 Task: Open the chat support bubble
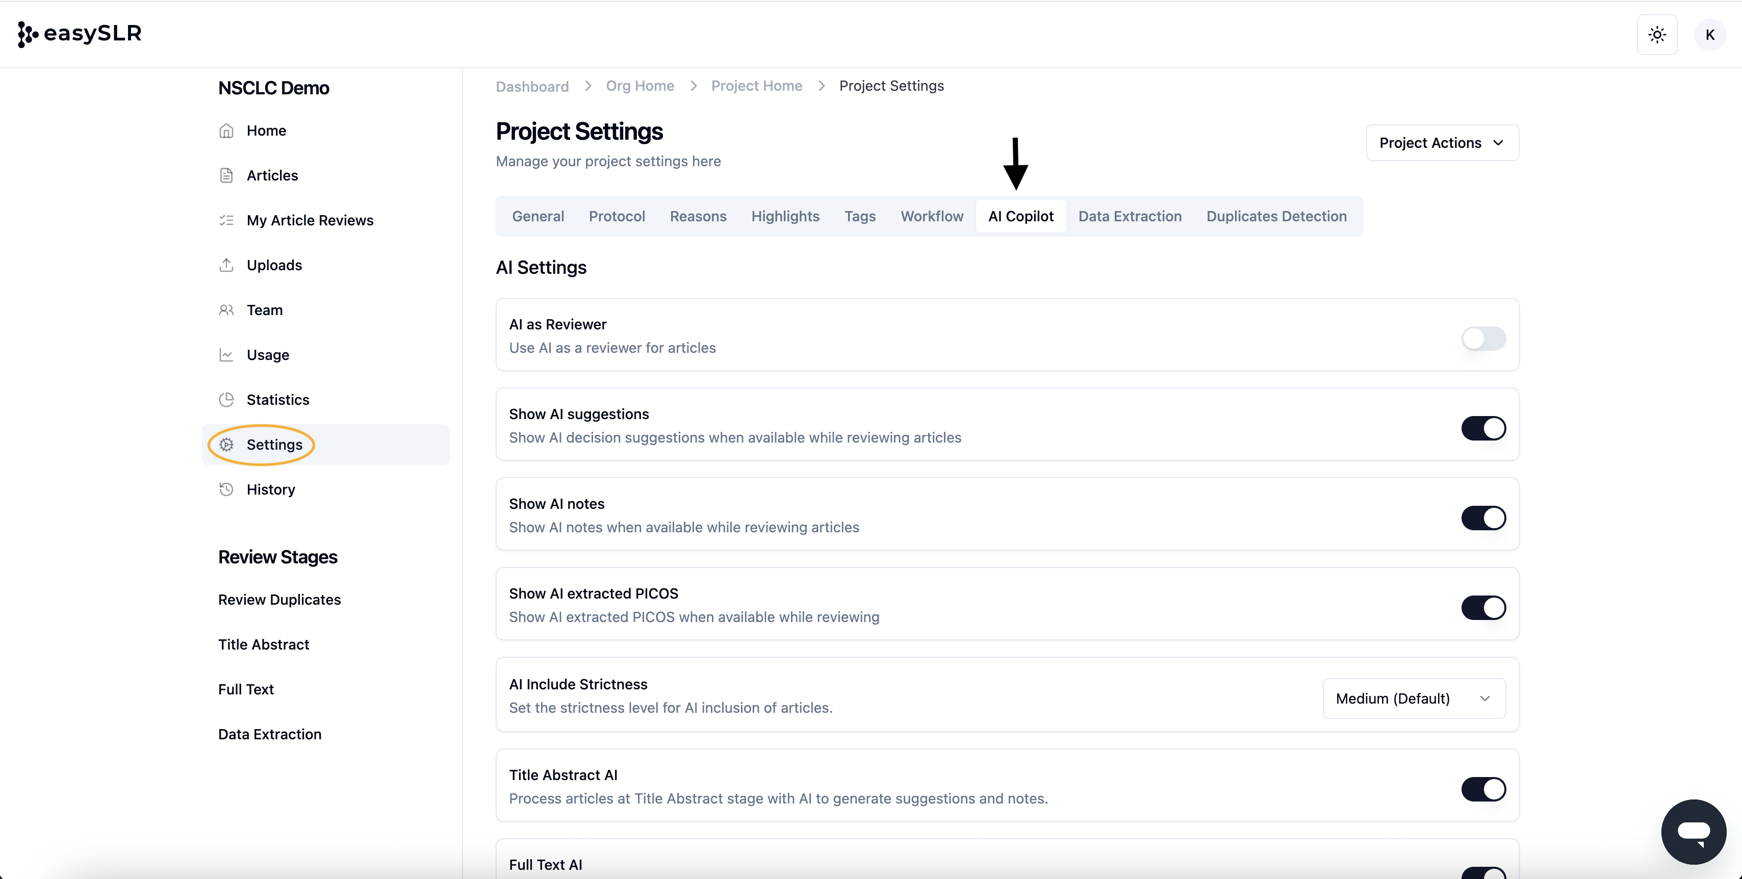pyautogui.click(x=1694, y=831)
